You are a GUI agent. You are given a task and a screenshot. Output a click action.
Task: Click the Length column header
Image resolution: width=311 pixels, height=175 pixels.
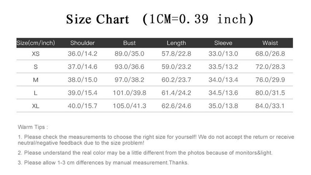[176, 43]
